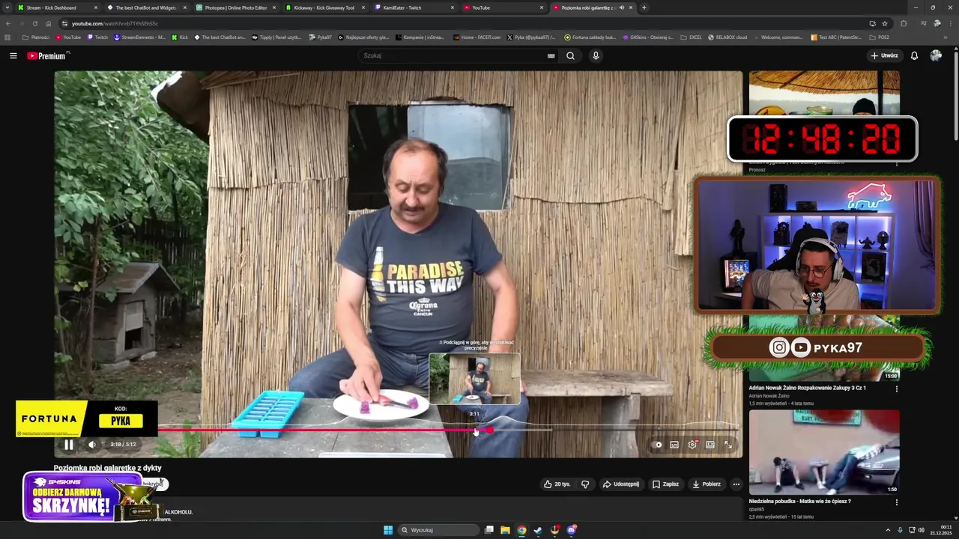Dislike the video with thumbs down
The image size is (959, 539).
click(x=585, y=484)
